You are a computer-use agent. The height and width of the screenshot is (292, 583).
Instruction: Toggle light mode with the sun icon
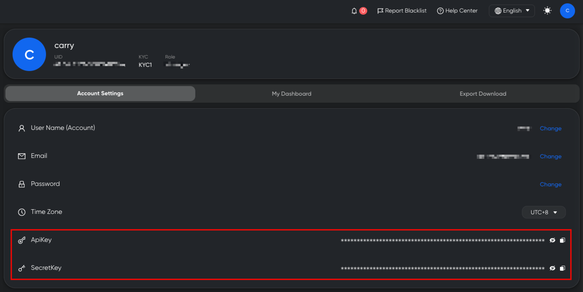(547, 11)
